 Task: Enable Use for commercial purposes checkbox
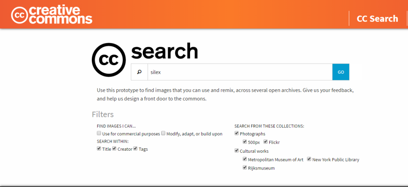[x=99, y=133]
